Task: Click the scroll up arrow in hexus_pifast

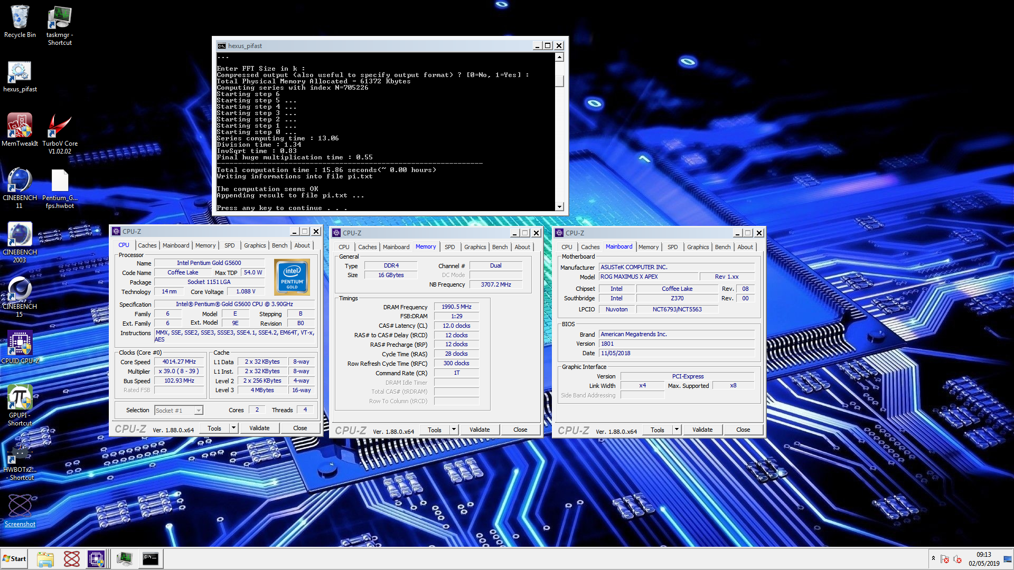Action: (560, 57)
